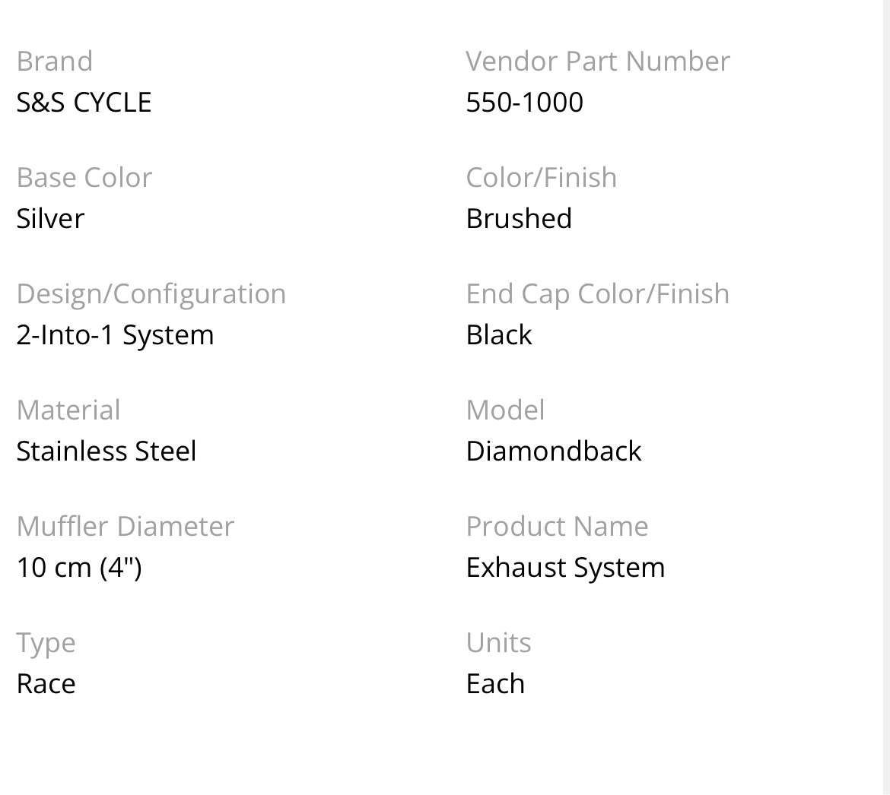
Task: Click the End Cap Color/Finish label
Action: [x=598, y=294]
